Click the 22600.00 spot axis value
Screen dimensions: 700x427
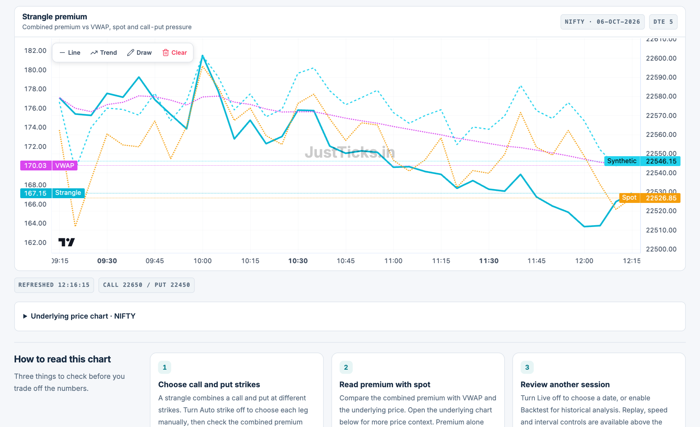[661, 58]
